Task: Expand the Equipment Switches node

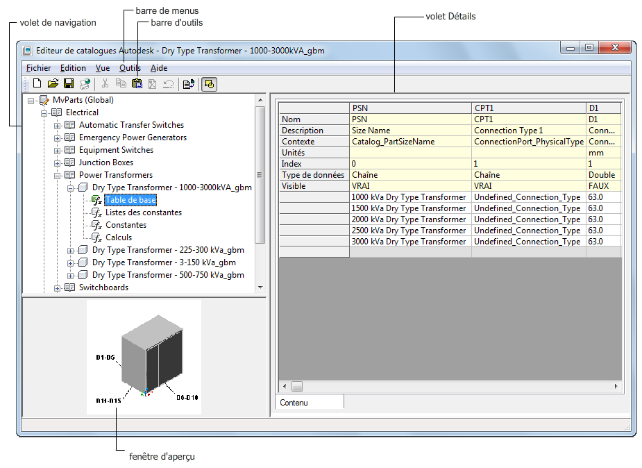Action: click(57, 151)
